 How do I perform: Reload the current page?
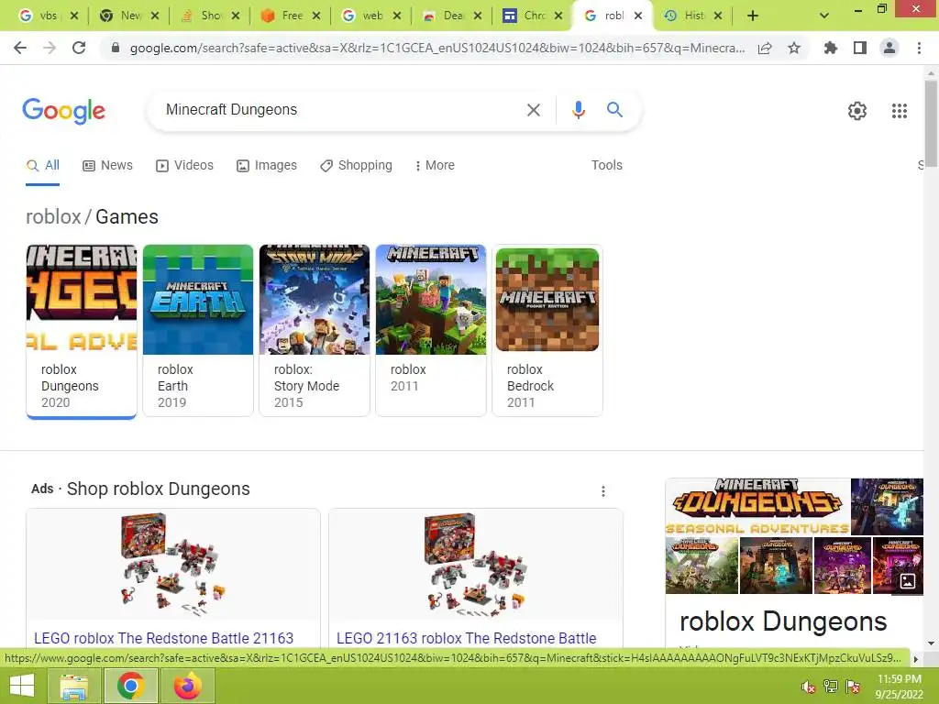click(79, 48)
